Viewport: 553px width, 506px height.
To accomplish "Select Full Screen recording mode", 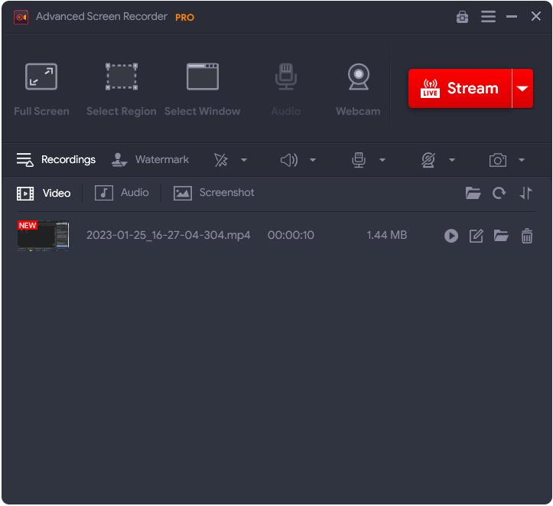I will click(41, 89).
